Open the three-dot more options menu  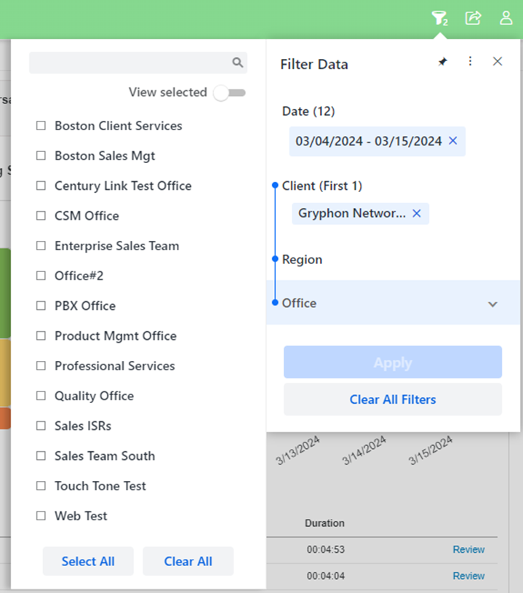tap(470, 61)
